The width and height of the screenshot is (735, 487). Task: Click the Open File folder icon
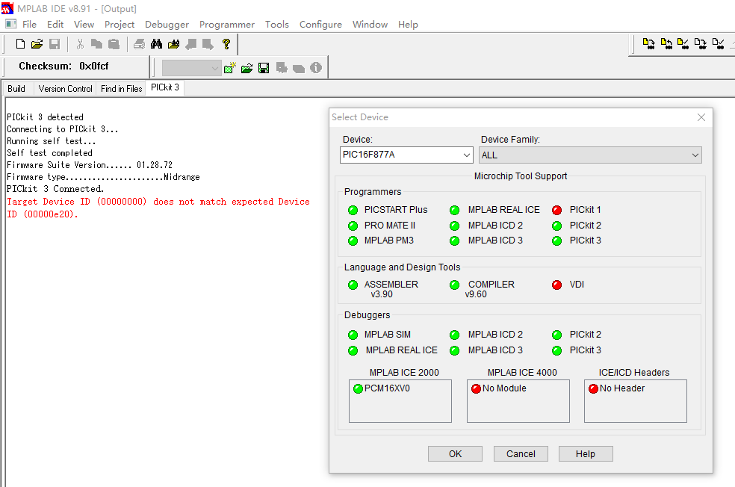(x=37, y=44)
